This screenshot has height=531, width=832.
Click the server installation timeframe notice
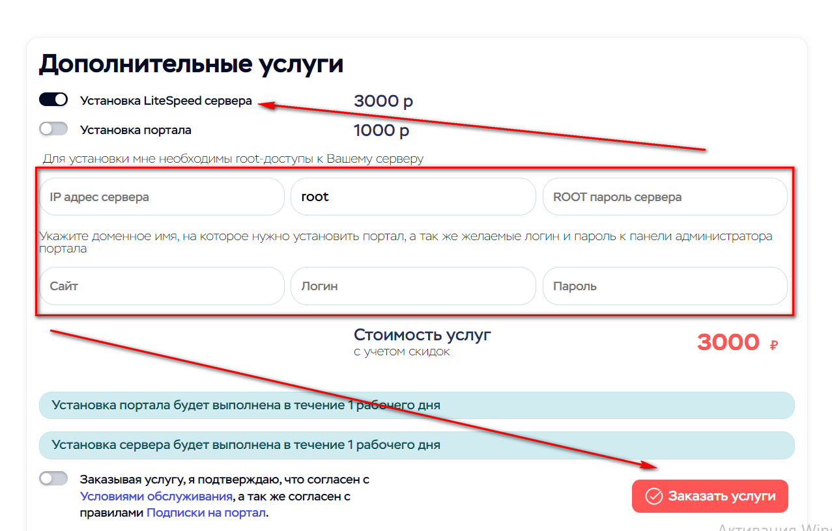pos(417,446)
